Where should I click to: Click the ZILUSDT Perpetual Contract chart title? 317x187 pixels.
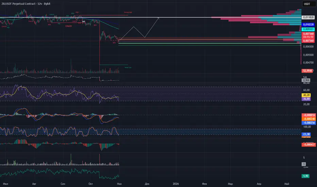pyautogui.click(x=26, y=4)
